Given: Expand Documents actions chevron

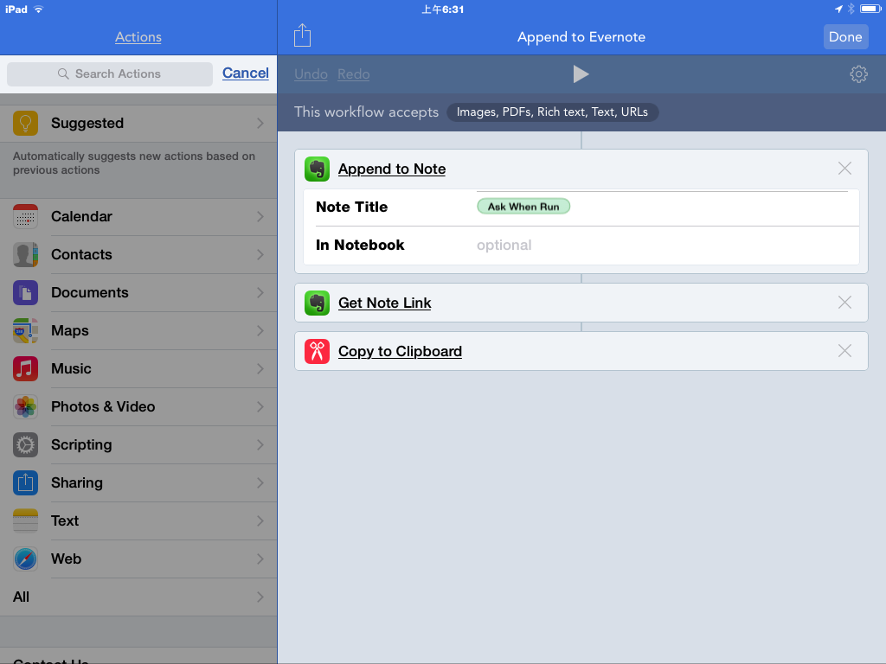Looking at the screenshot, I should coord(260,292).
